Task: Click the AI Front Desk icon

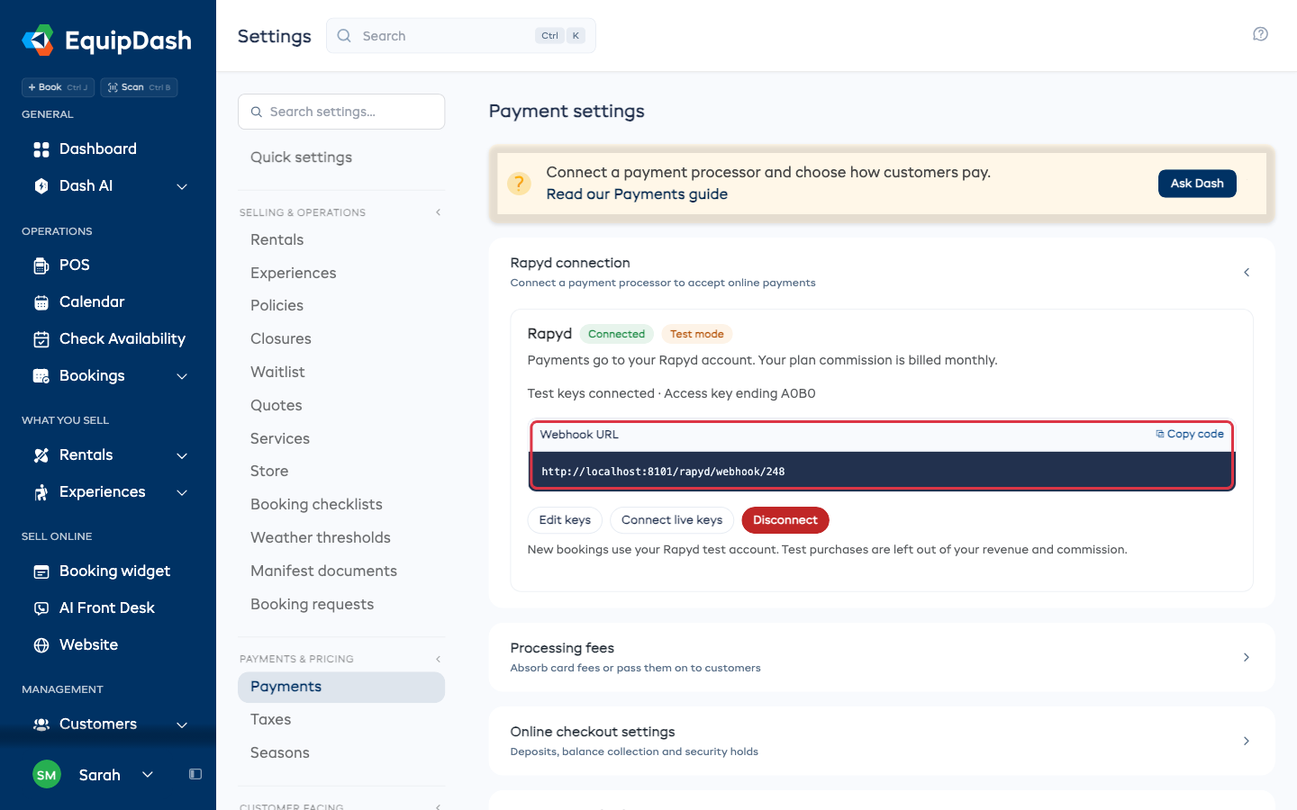Action: click(x=41, y=608)
